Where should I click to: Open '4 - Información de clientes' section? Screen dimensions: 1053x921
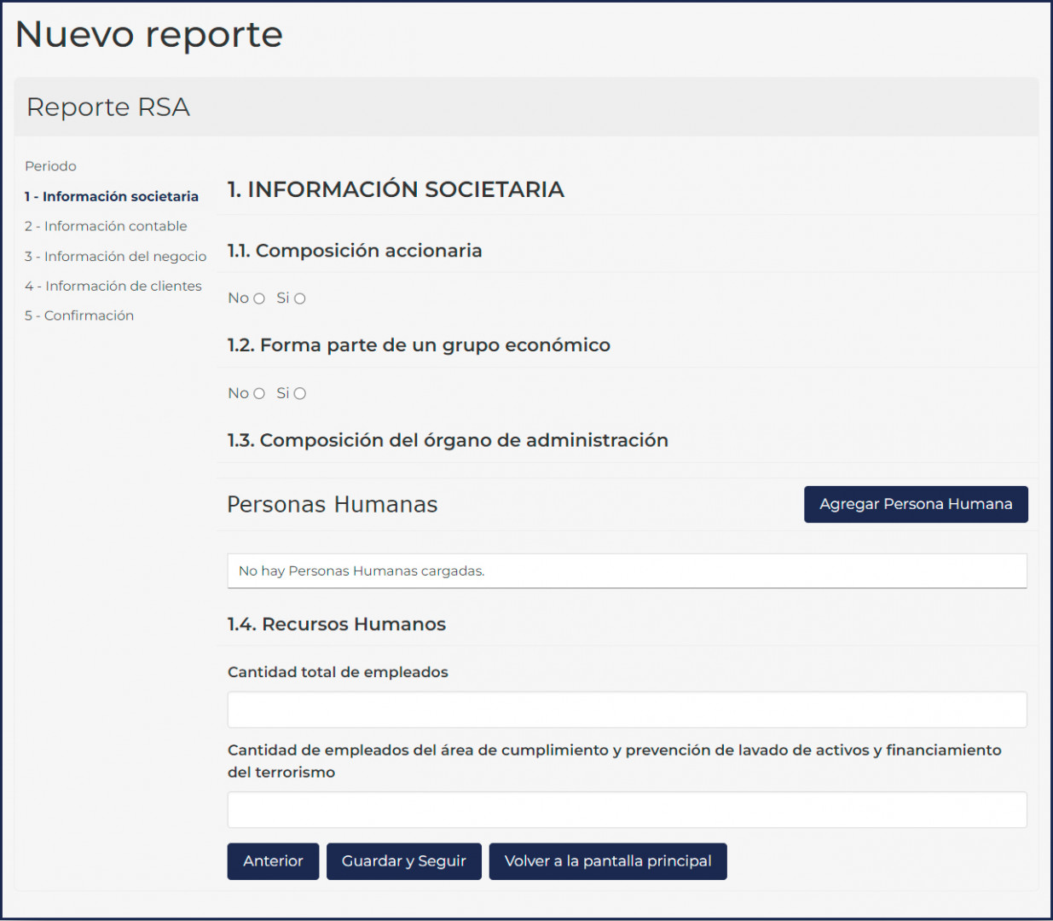113,286
